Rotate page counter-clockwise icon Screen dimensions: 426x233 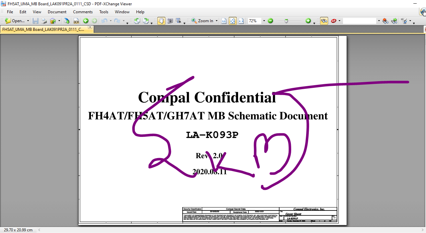(x=136, y=21)
